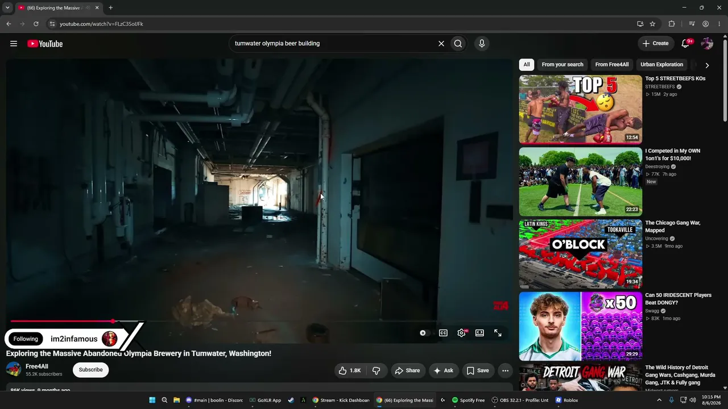Close the Exploring the Massive tab
Image resolution: width=728 pixels, height=409 pixels.
pyautogui.click(x=97, y=8)
